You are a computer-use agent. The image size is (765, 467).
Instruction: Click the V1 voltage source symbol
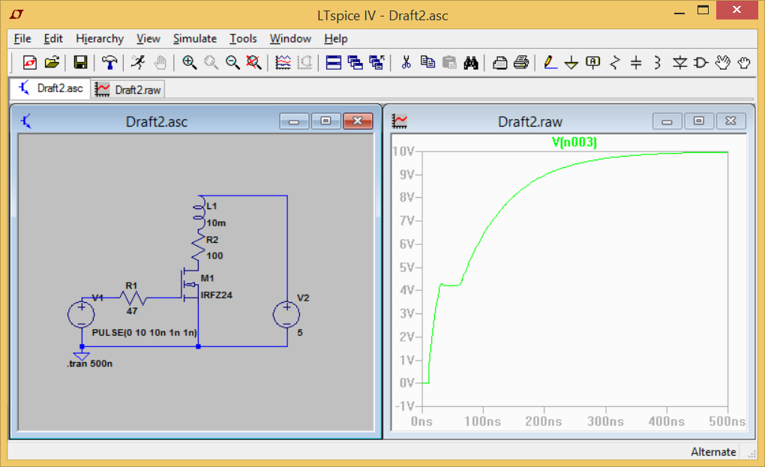81,314
